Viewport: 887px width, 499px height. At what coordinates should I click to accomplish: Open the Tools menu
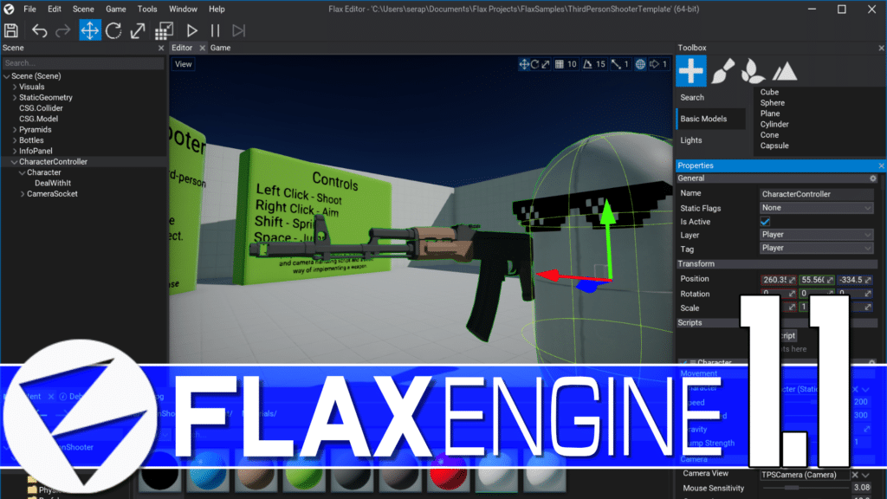click(x=147, y=9)
